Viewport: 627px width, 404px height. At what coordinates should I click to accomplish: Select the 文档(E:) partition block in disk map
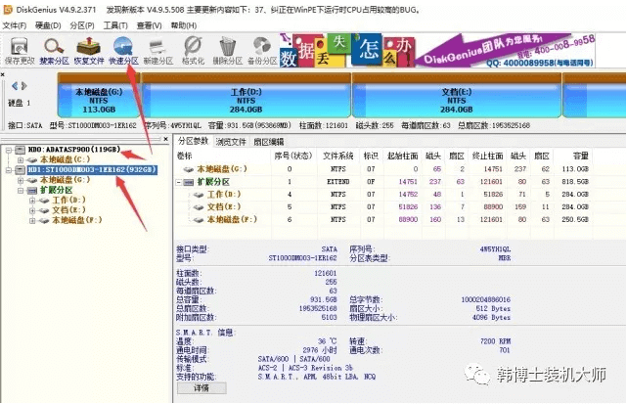click(456, 95)
